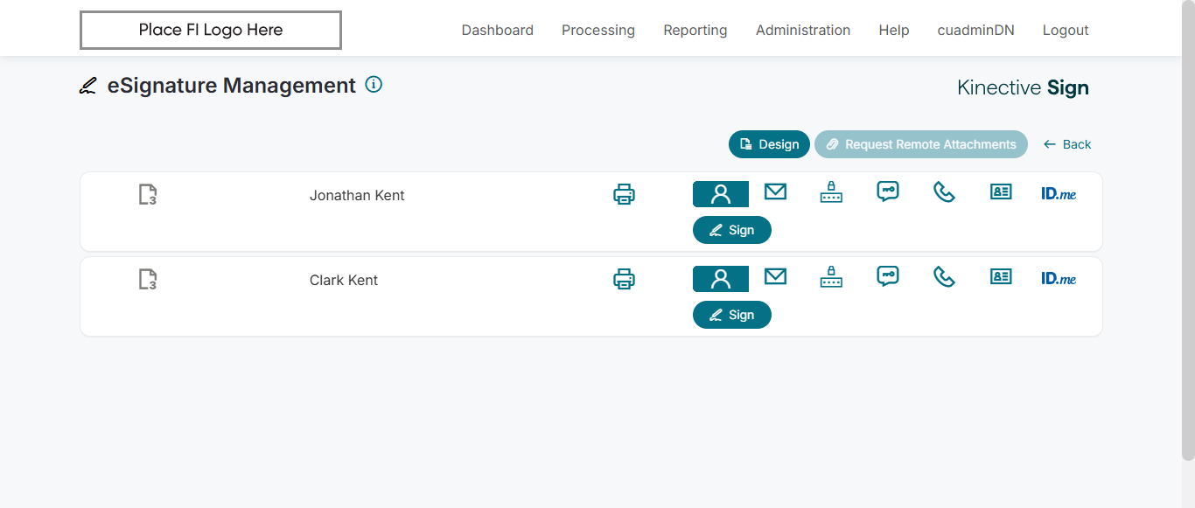This screenshot has width=1195, height=508.
Task: Open the Help menu
Action: [x=894, y=30]
